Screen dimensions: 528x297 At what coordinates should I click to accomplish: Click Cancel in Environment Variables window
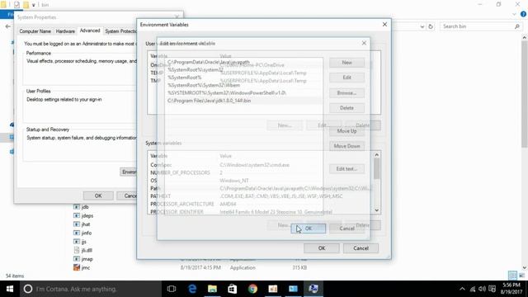click(361, 248)
